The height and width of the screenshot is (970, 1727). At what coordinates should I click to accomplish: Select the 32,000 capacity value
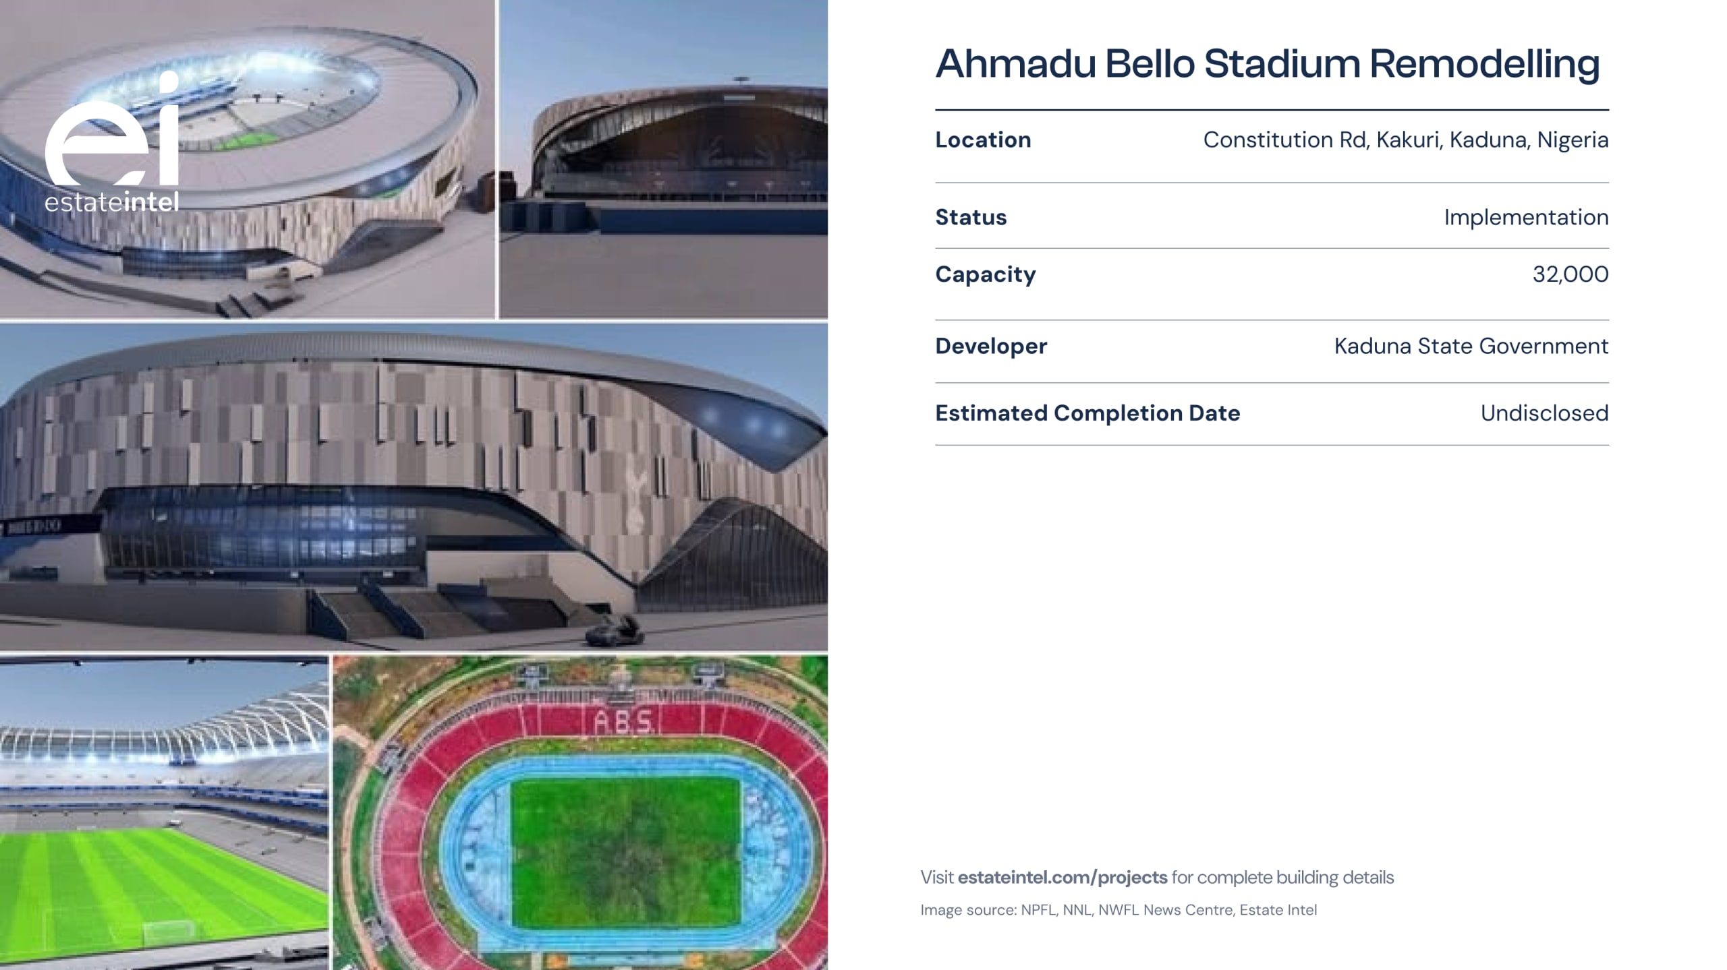pyautogui.click(x=1570, y=274)
